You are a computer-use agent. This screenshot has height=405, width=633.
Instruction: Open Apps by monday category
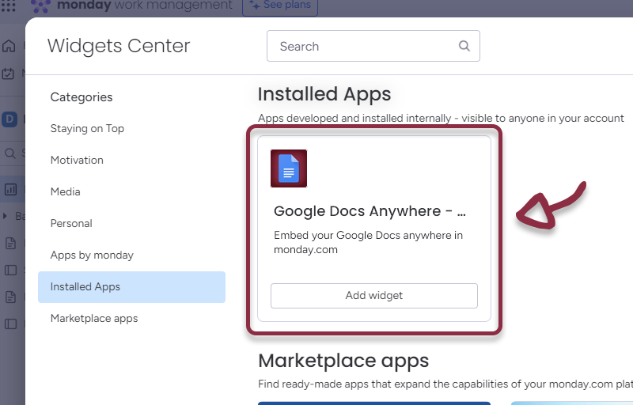(x=92, y=255)
